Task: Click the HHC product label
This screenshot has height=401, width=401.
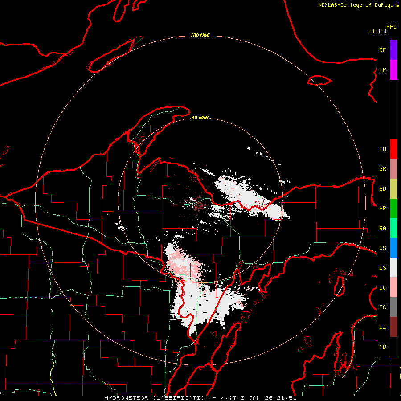Action: (391, 27)
